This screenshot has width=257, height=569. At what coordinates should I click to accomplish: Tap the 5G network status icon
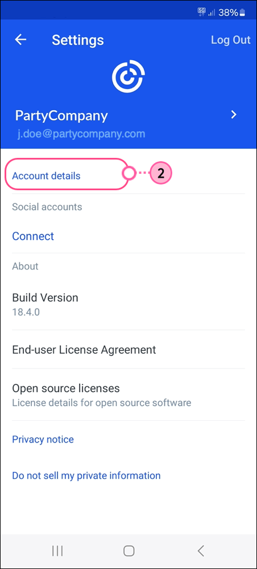click(201, 12)
